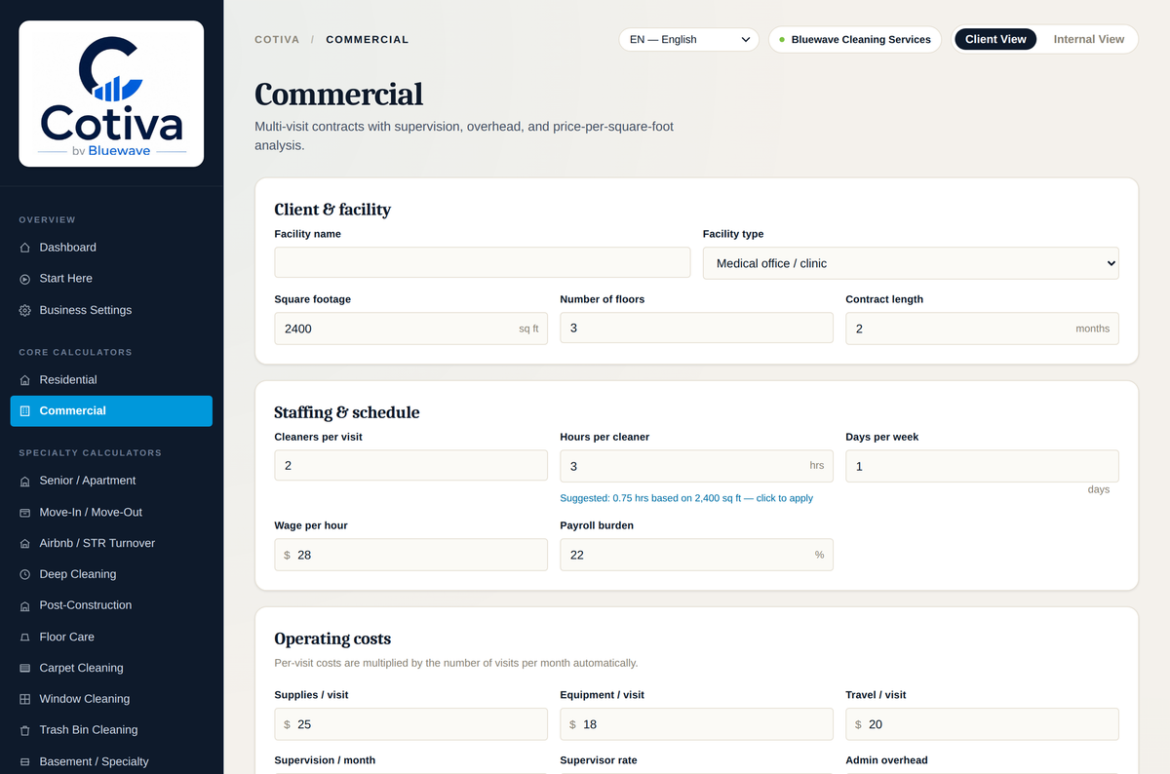Apply the suggested 0.75 hrs link

686,498
